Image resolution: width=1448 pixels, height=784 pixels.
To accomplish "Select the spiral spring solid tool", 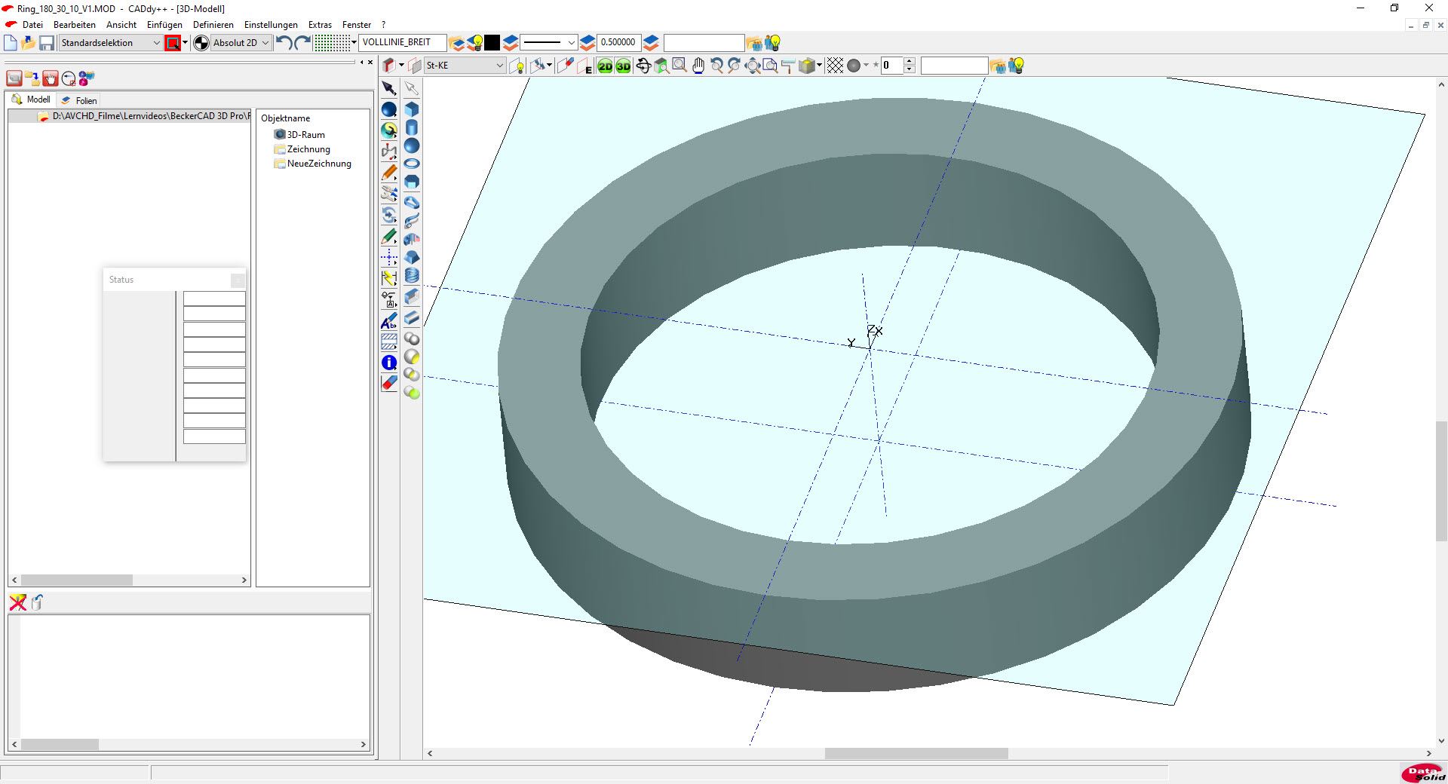I will pyautogui.click(x=412, y=276).
